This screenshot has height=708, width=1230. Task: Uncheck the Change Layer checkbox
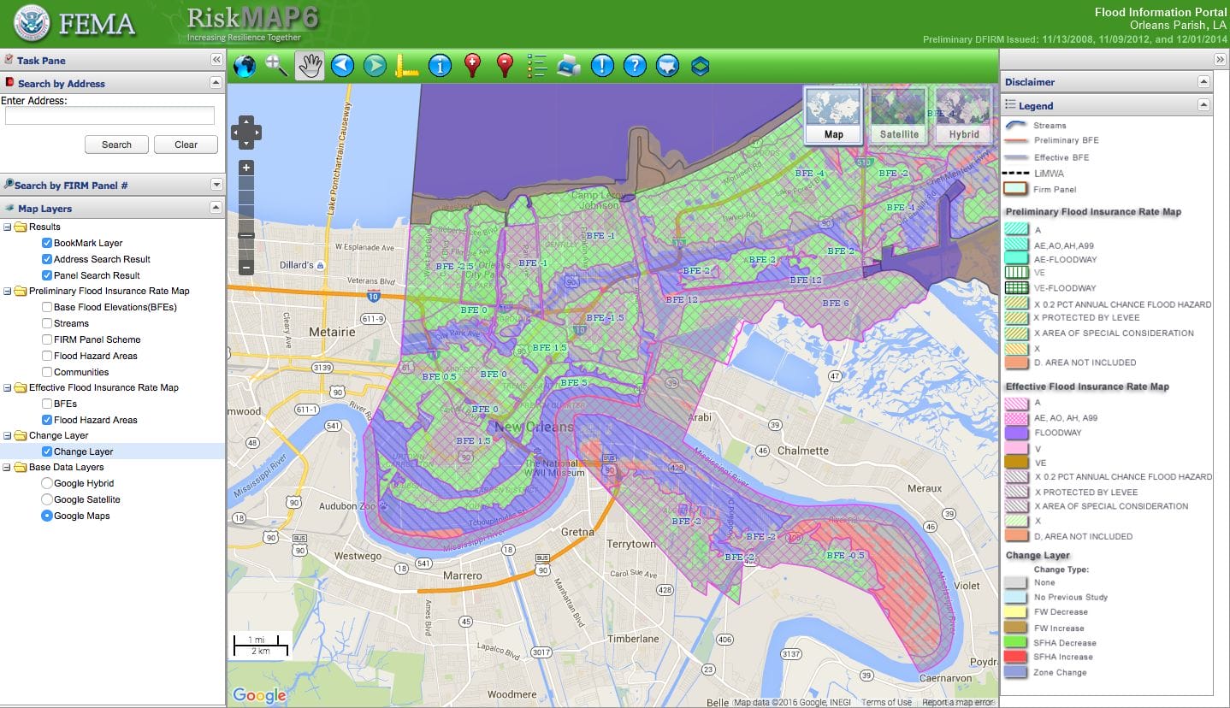pyautogui.click(x=48, y=451)
